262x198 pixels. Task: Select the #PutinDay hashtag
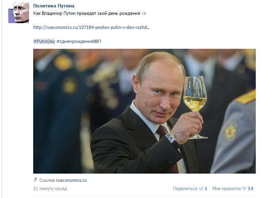44,41
